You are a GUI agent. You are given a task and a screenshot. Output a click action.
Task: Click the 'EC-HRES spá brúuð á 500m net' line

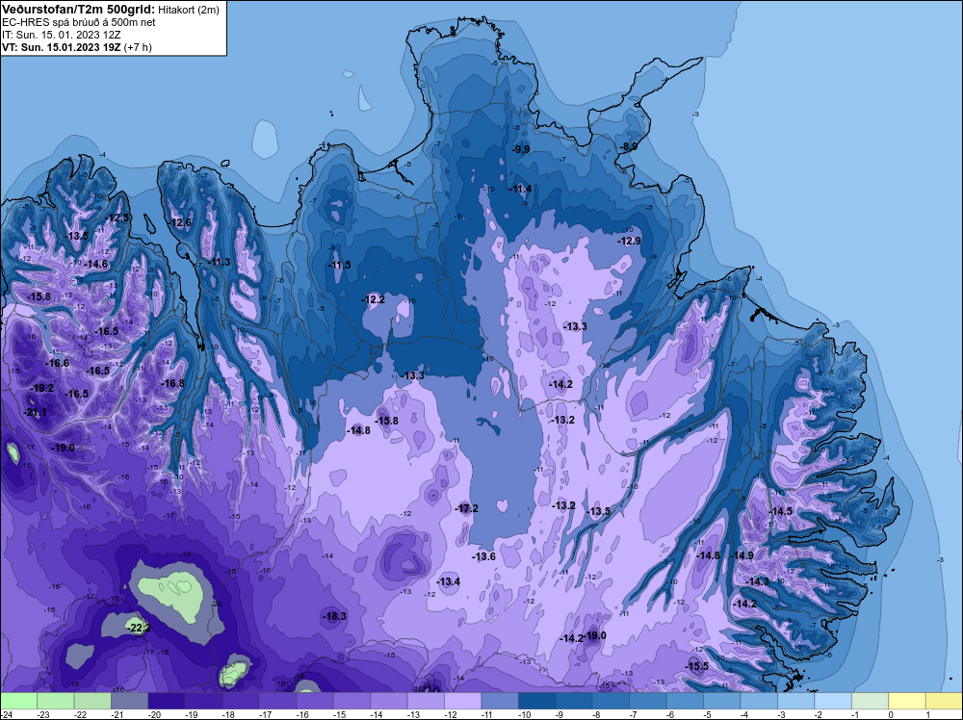click(x=79, y=22)
